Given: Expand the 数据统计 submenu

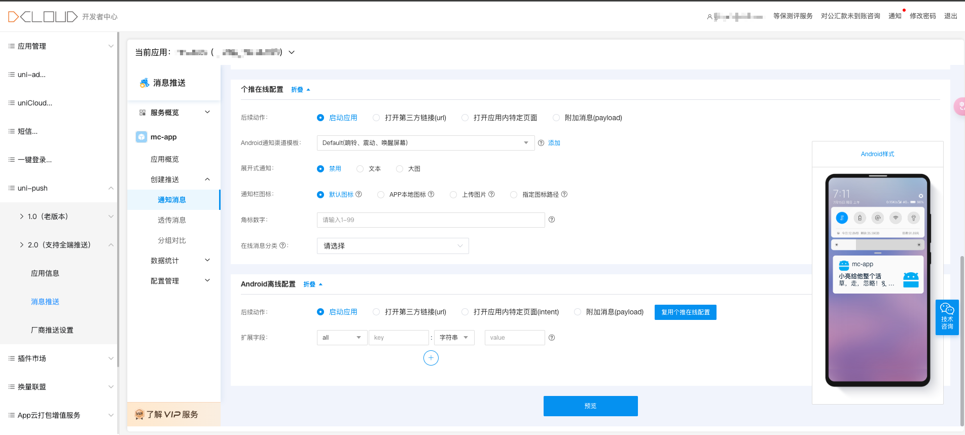Looking at the screenshot, I should [x=207, y=261].
